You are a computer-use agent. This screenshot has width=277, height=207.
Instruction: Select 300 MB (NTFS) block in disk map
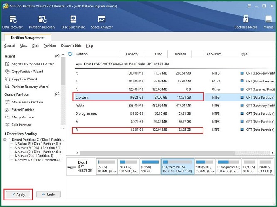pyautogui.click(x=107, y=166)
